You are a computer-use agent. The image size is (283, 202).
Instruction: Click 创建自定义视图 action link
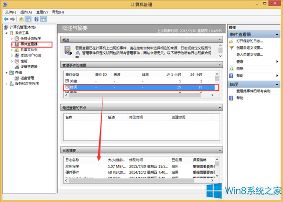click(250, 48)
